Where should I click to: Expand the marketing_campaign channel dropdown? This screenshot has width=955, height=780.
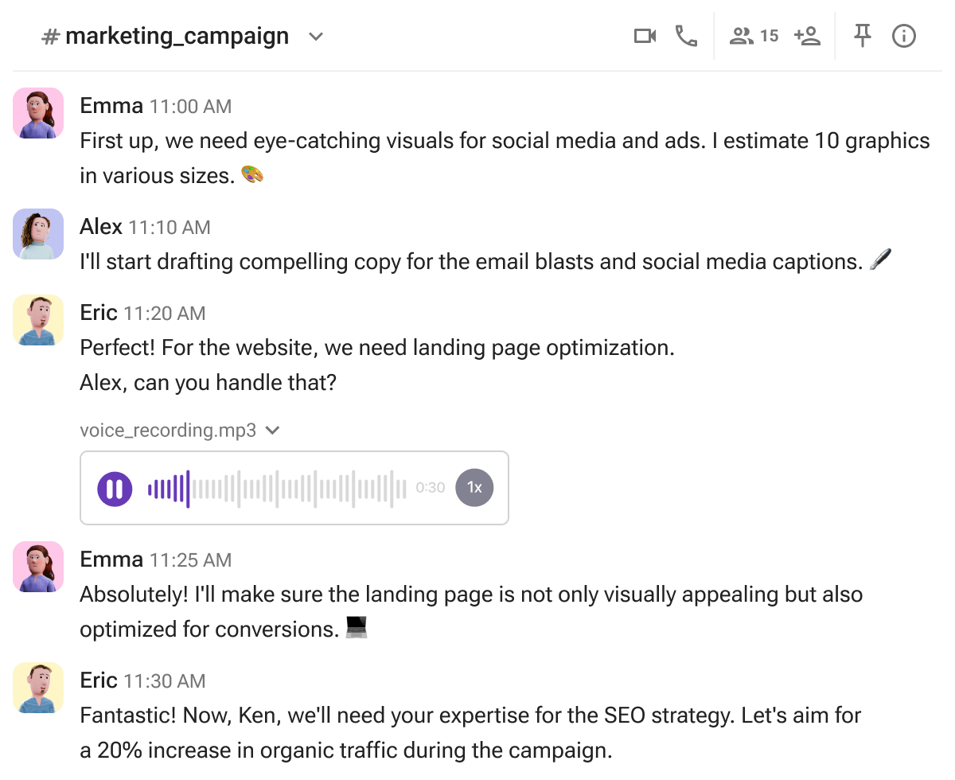point(316,37)
